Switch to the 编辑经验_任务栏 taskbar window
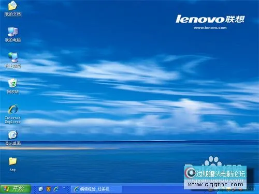This screenshot has width=259, height=194. [96, 189]
